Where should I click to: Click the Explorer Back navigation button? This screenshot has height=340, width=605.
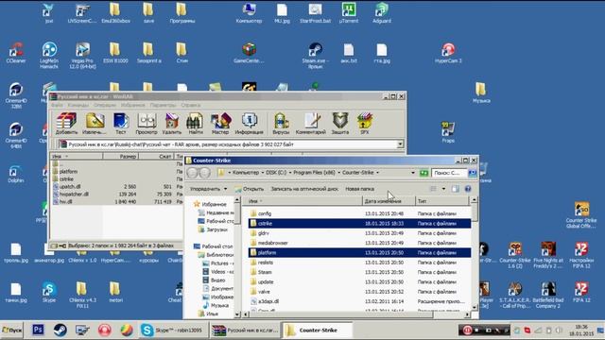point(192,173)
